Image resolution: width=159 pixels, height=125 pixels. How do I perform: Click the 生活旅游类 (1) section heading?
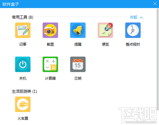click(x=24, y=91)
